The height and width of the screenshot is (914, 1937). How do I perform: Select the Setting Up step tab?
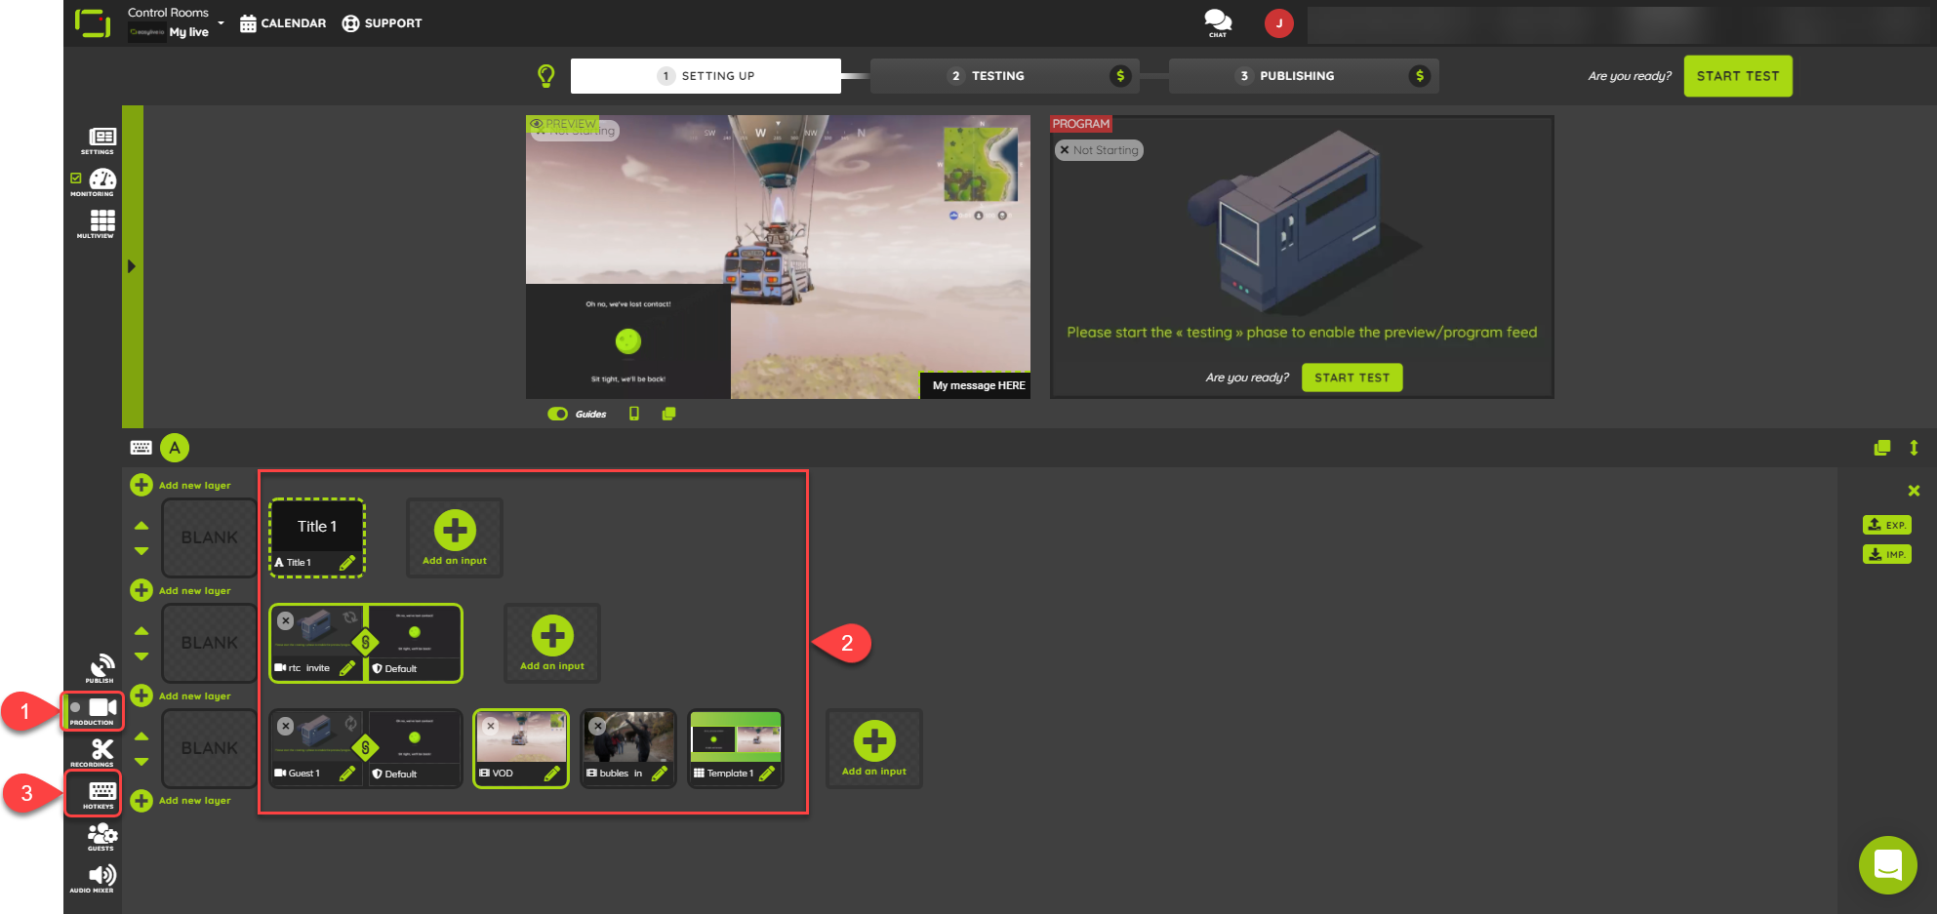(706, 76)
